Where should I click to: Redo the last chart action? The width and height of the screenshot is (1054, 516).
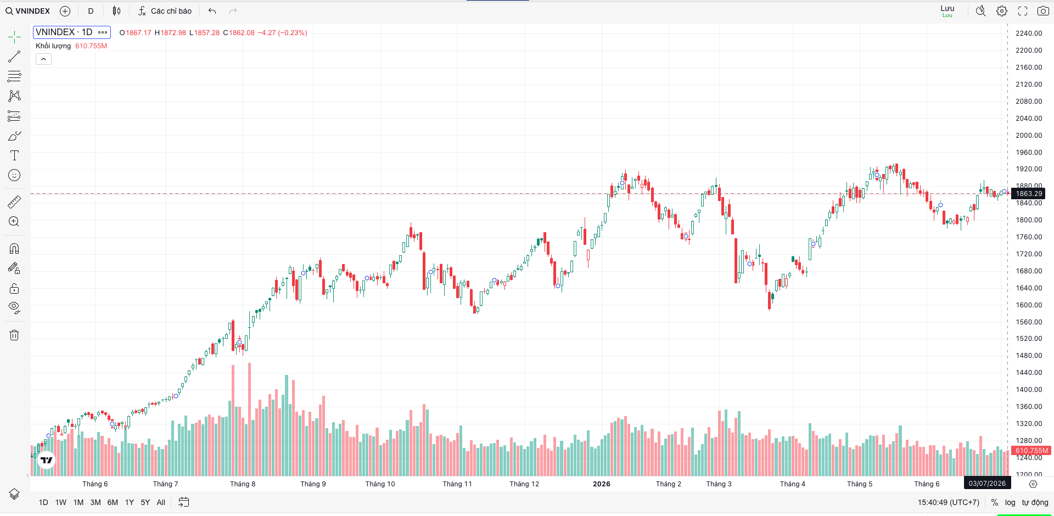(x=233, y=11)
